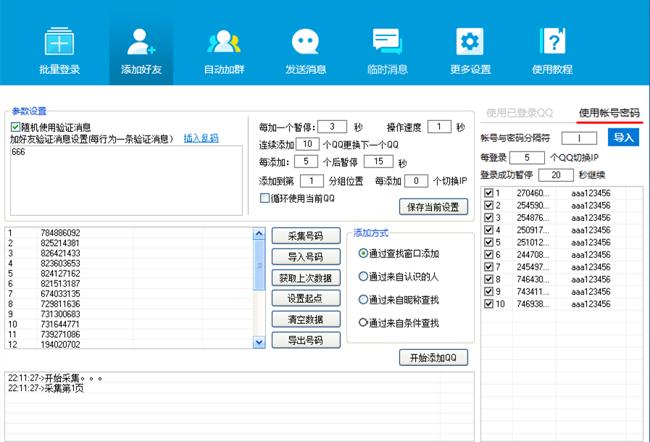Focus the 个切换IP count field
Image resolution: width=650 pixels, height=442 pixels.
coord(416,180)
